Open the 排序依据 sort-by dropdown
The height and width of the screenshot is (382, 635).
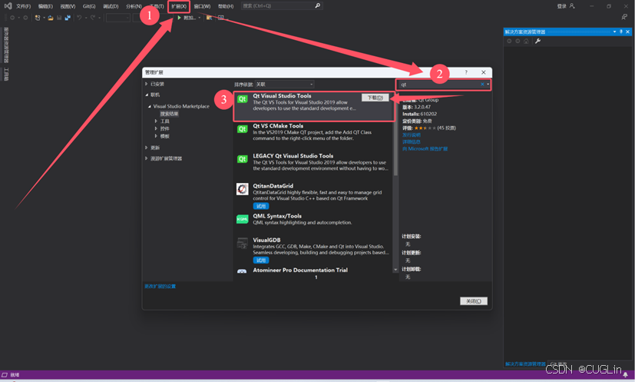point(284,85)
